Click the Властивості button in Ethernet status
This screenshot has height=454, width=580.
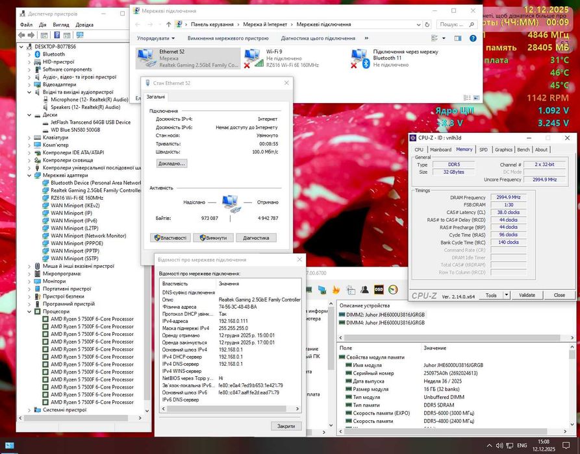pyautogui.click(x=171, y=238)
